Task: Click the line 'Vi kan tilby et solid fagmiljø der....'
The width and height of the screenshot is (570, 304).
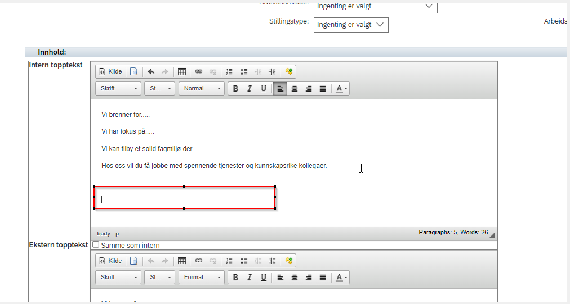Action: click(150, 149)
